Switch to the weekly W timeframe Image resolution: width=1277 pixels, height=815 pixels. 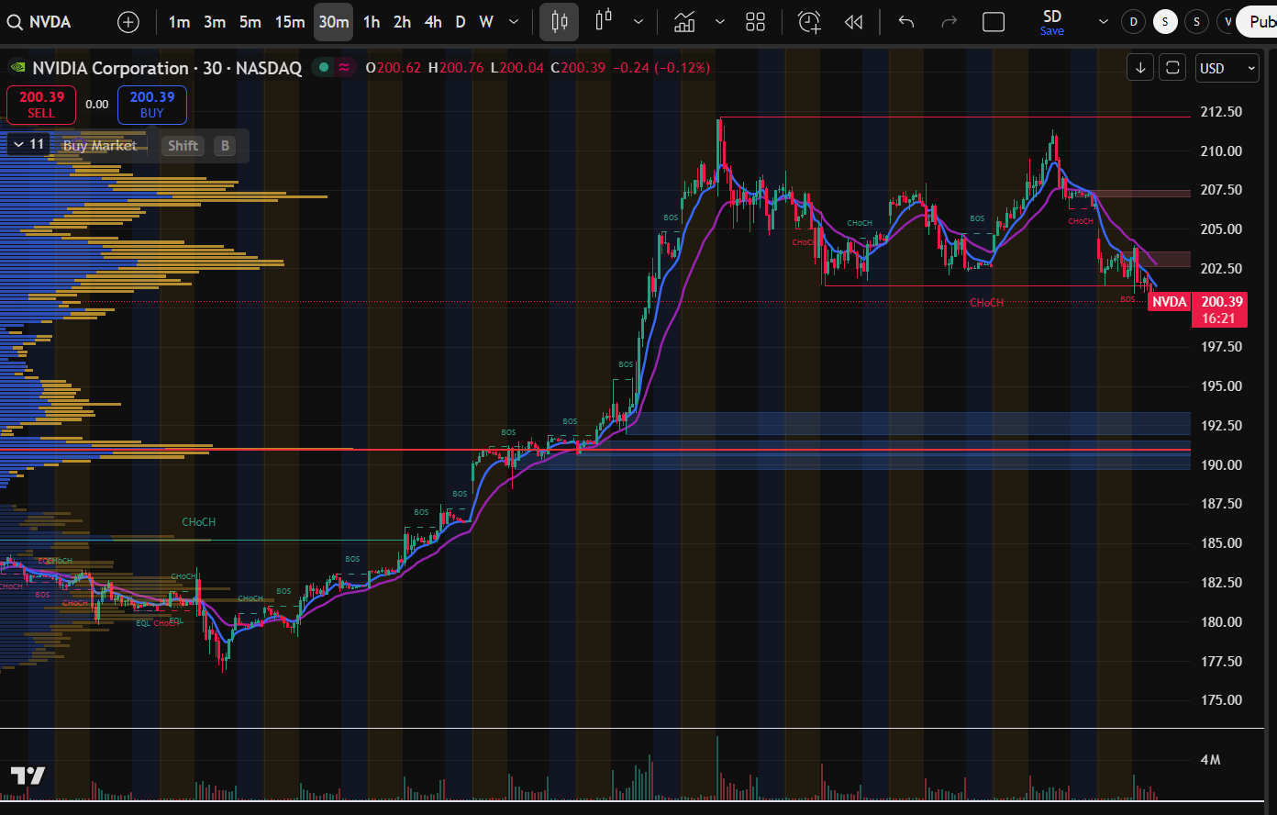tap(486, 22)
